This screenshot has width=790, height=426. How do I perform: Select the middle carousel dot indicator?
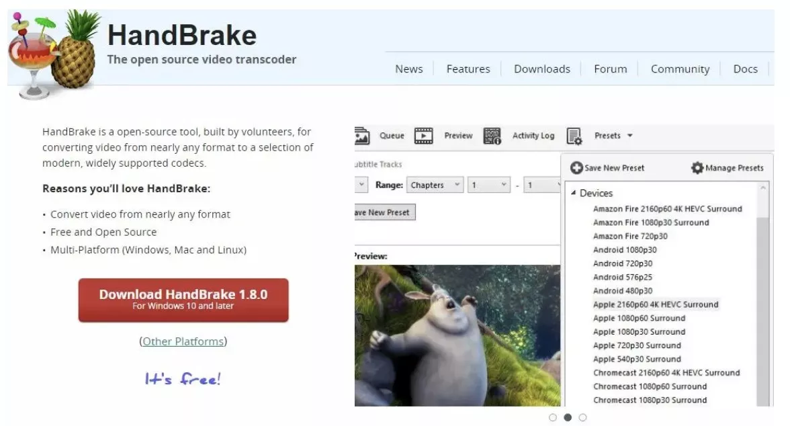click(566, 417)
